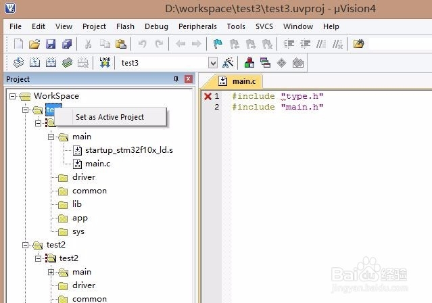Choose Set as Active Project
The image size is (432, 303).
tap(111, 117)
